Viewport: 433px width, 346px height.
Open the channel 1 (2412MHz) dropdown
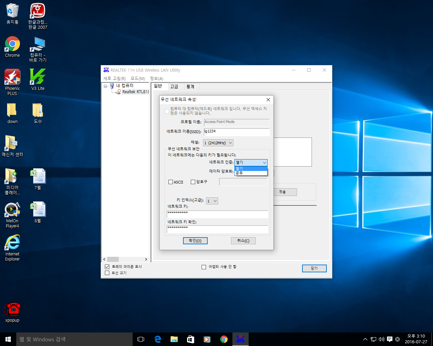pyautogui.click(x=218, y=143)
